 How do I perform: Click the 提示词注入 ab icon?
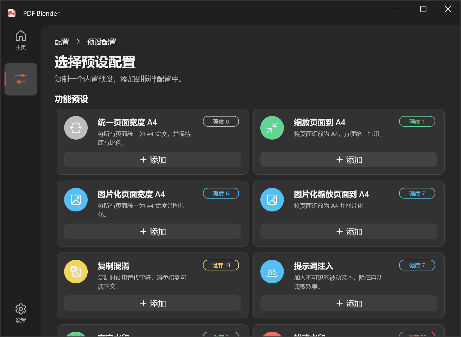coord(272,272)
